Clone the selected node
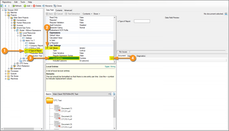Image resolution: width=229 pixels, height=131 pixels. click(x=58, y=6)
